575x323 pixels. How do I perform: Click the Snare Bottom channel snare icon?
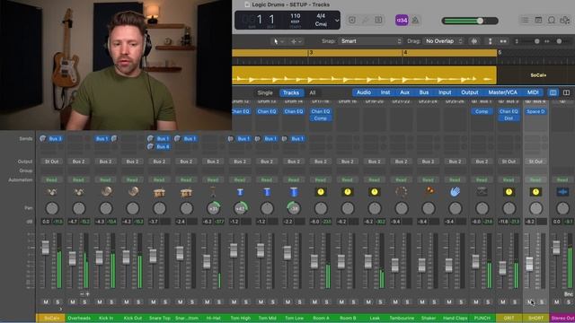pos(186,192)
